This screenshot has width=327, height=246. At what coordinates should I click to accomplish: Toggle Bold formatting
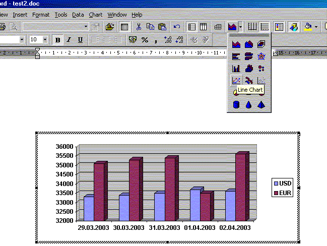(58, 40)
